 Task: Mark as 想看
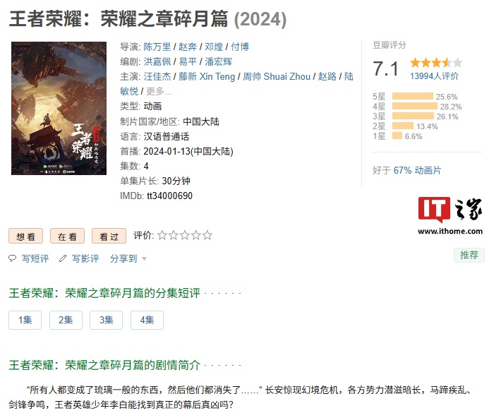click(25, 236)
